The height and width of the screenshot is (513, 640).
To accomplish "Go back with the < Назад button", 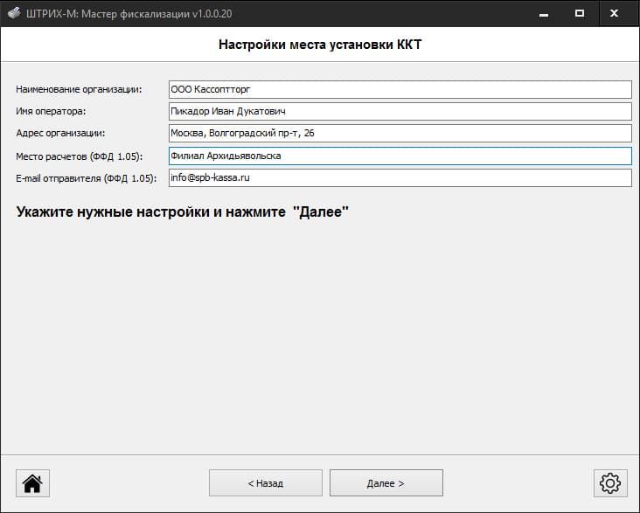I will 266,482.
